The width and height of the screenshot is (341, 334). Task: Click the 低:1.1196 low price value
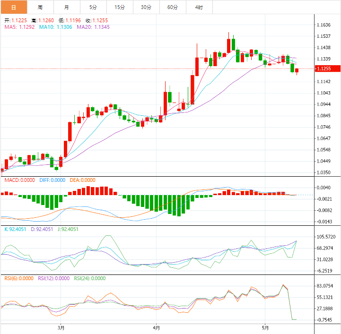tap(70, 20)
